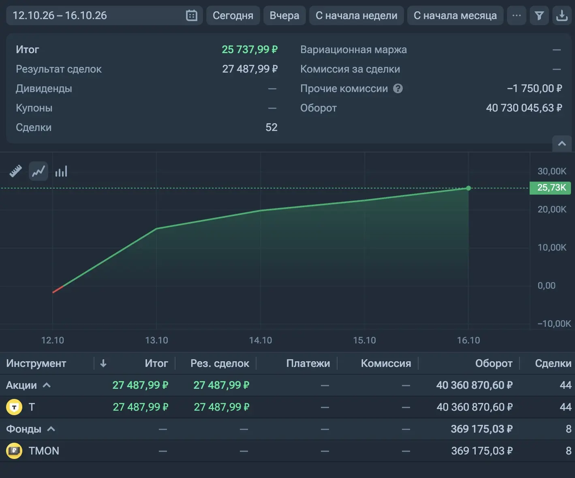Click the T stock logo icon
Screen dimensions: 575x478
[x=14, y=407]
